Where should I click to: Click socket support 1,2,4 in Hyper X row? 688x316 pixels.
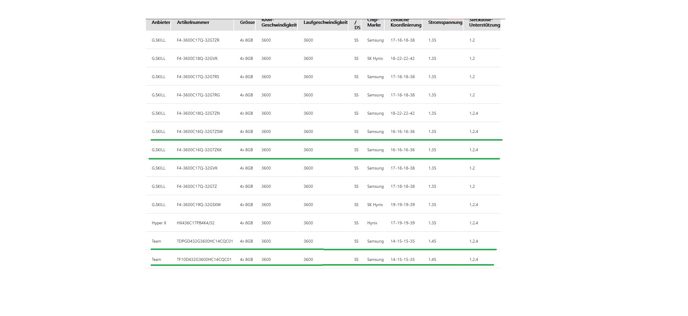[474, 223]
